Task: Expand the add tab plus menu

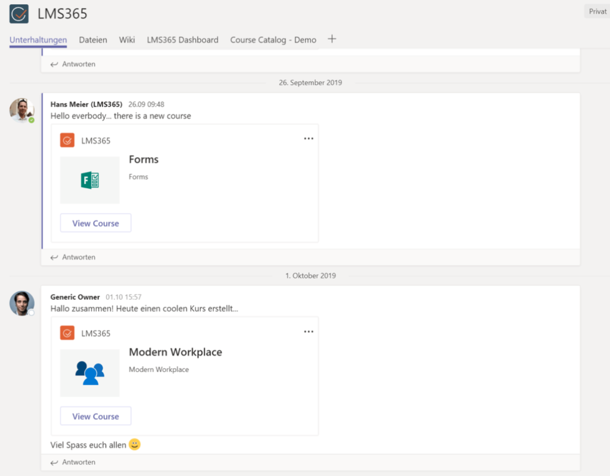Action: coord(332,38)
